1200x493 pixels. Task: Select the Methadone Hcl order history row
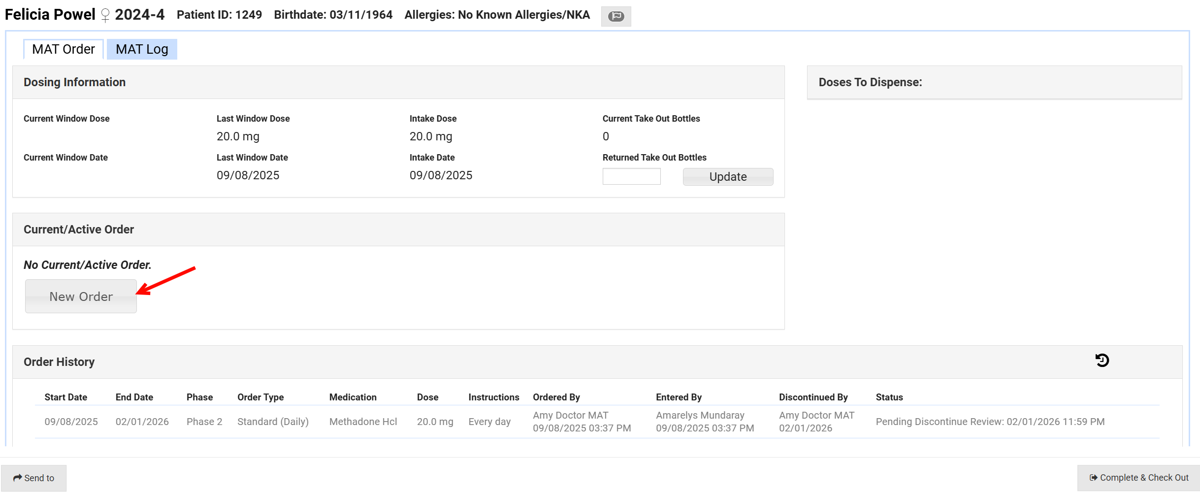[x=363, y=422]
